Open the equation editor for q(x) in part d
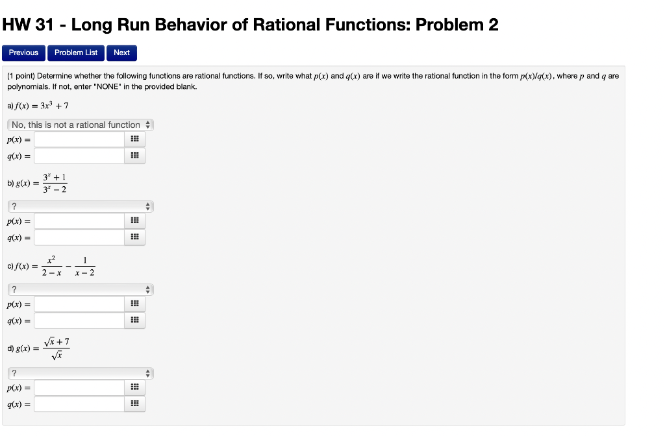The width and height of the screenshot is (665, 436). coord(134,404)
